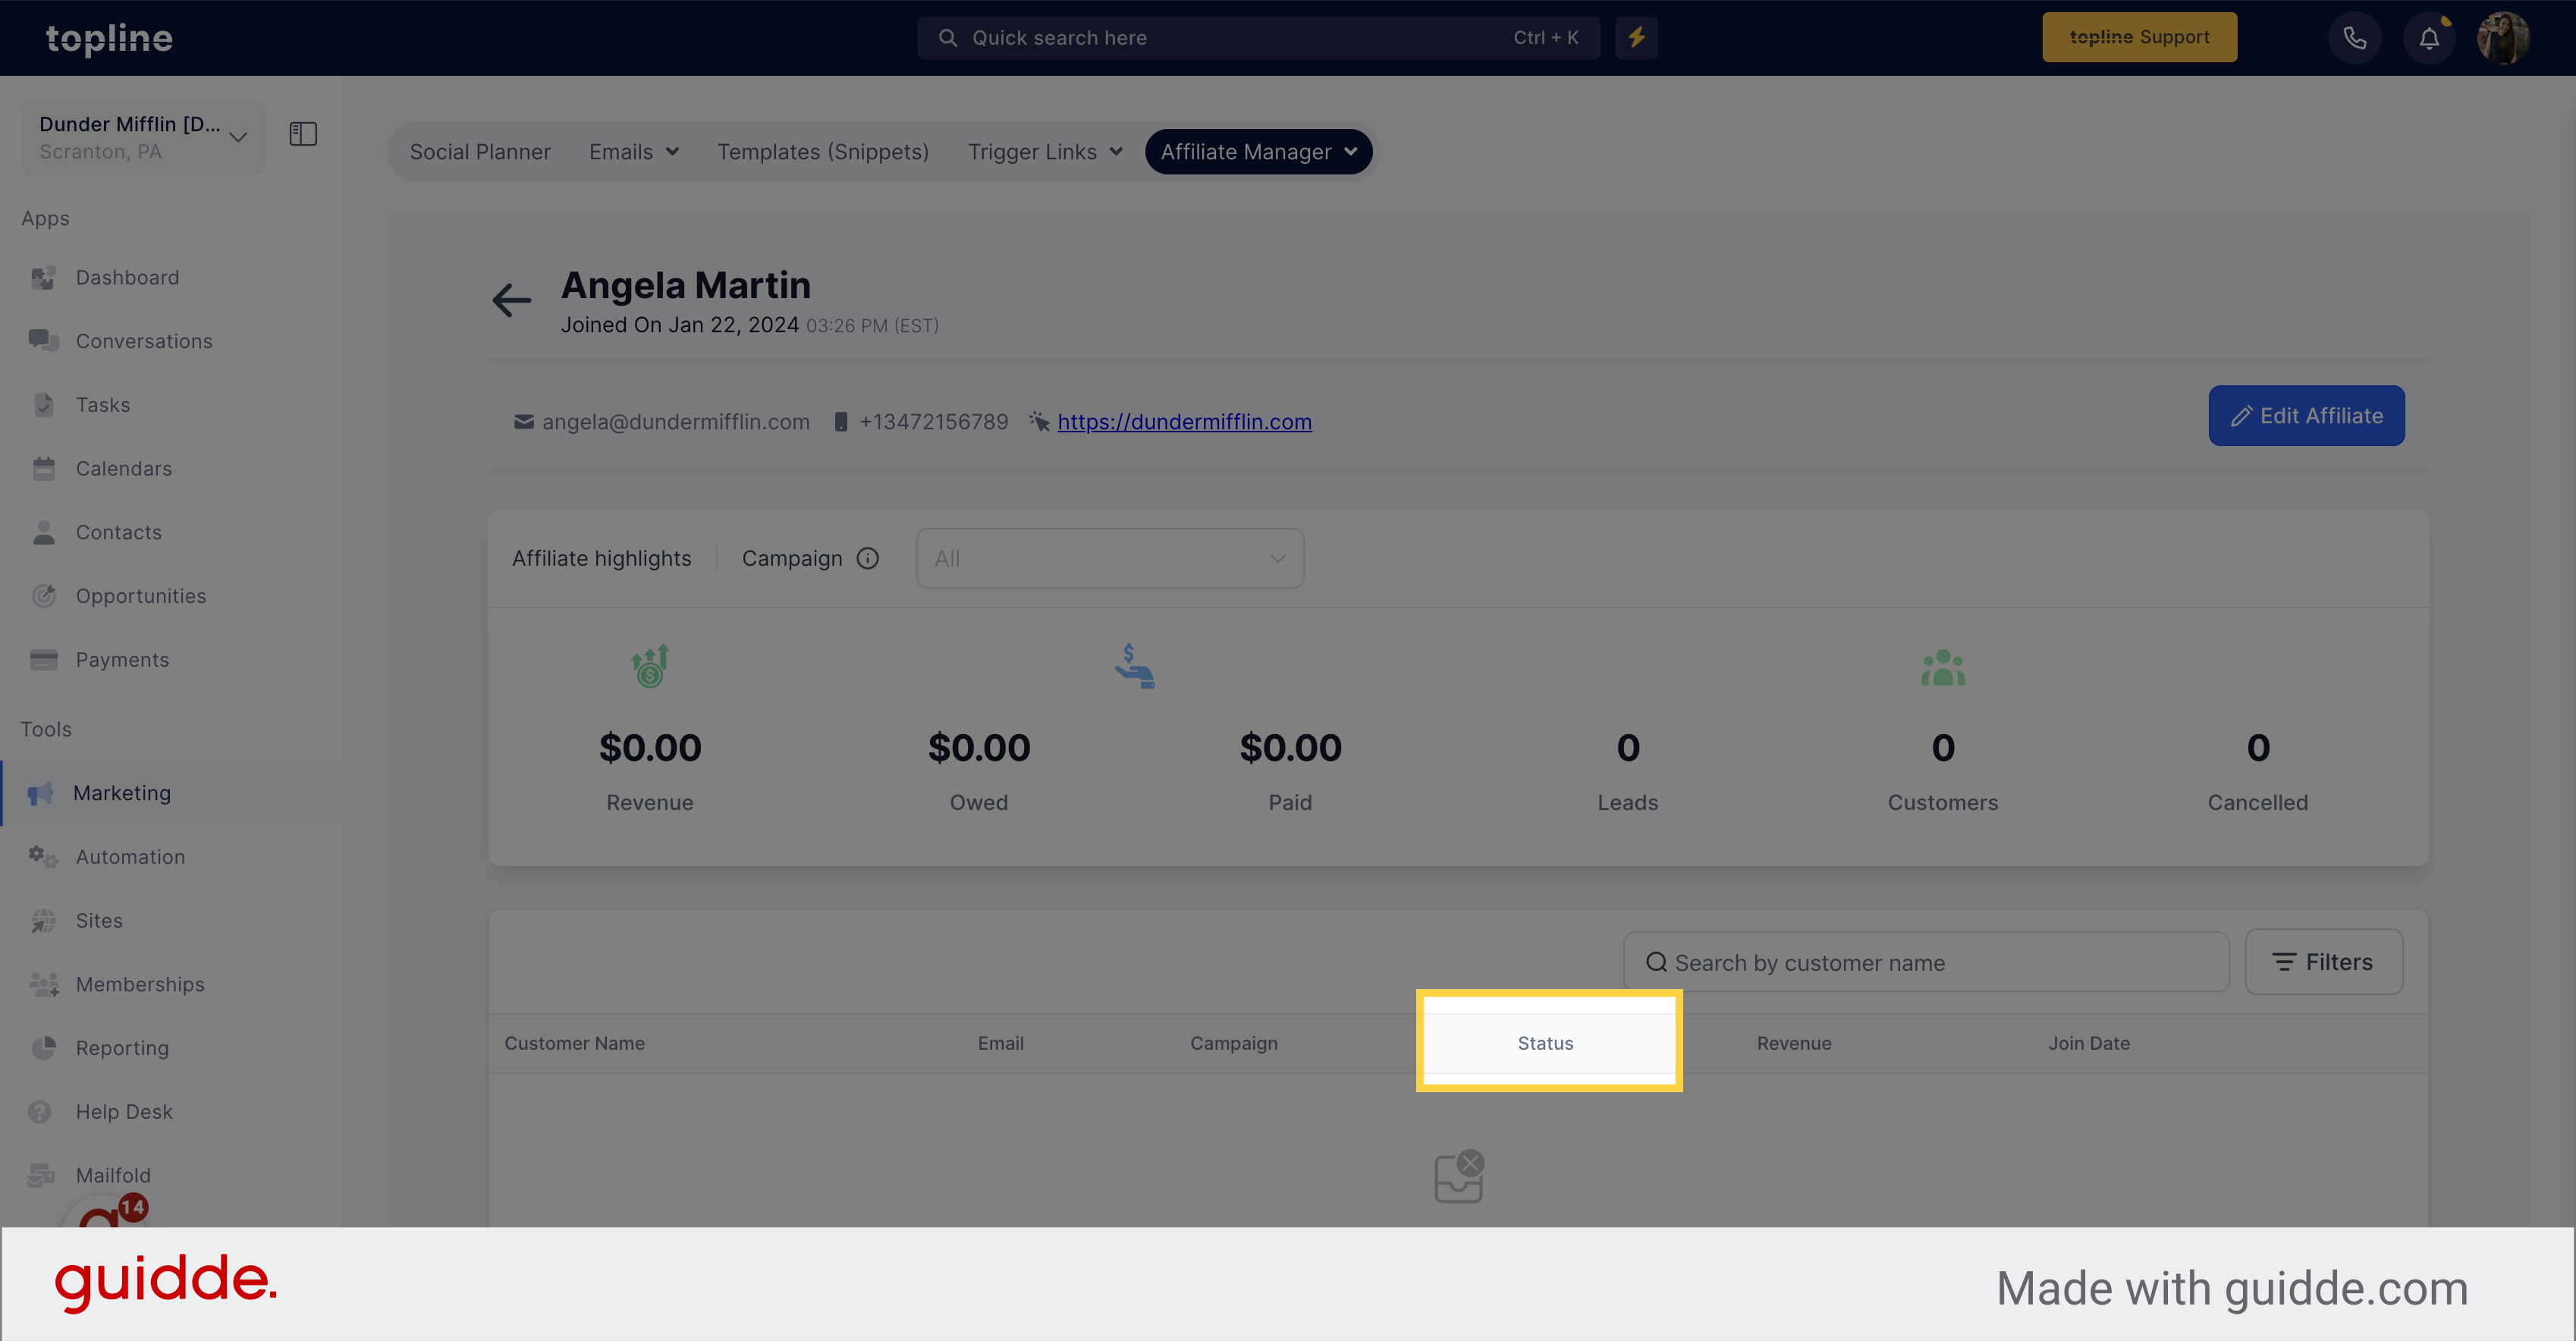Click the Campaign column header
2576x1341 pixels.
(1234, 1043)
